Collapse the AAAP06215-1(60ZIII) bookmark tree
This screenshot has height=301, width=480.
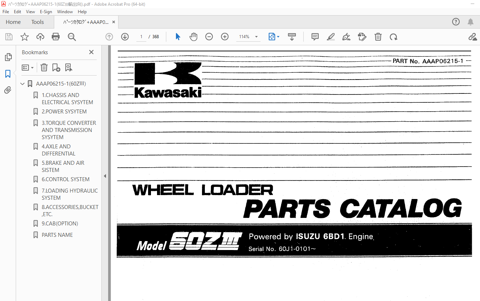click(x=22, y=84)
